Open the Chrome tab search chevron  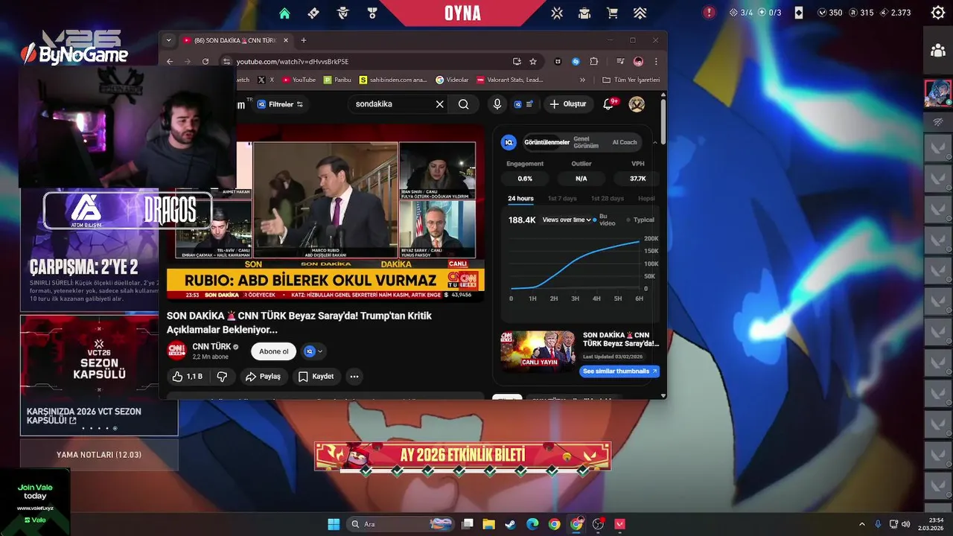coord(169,40)
